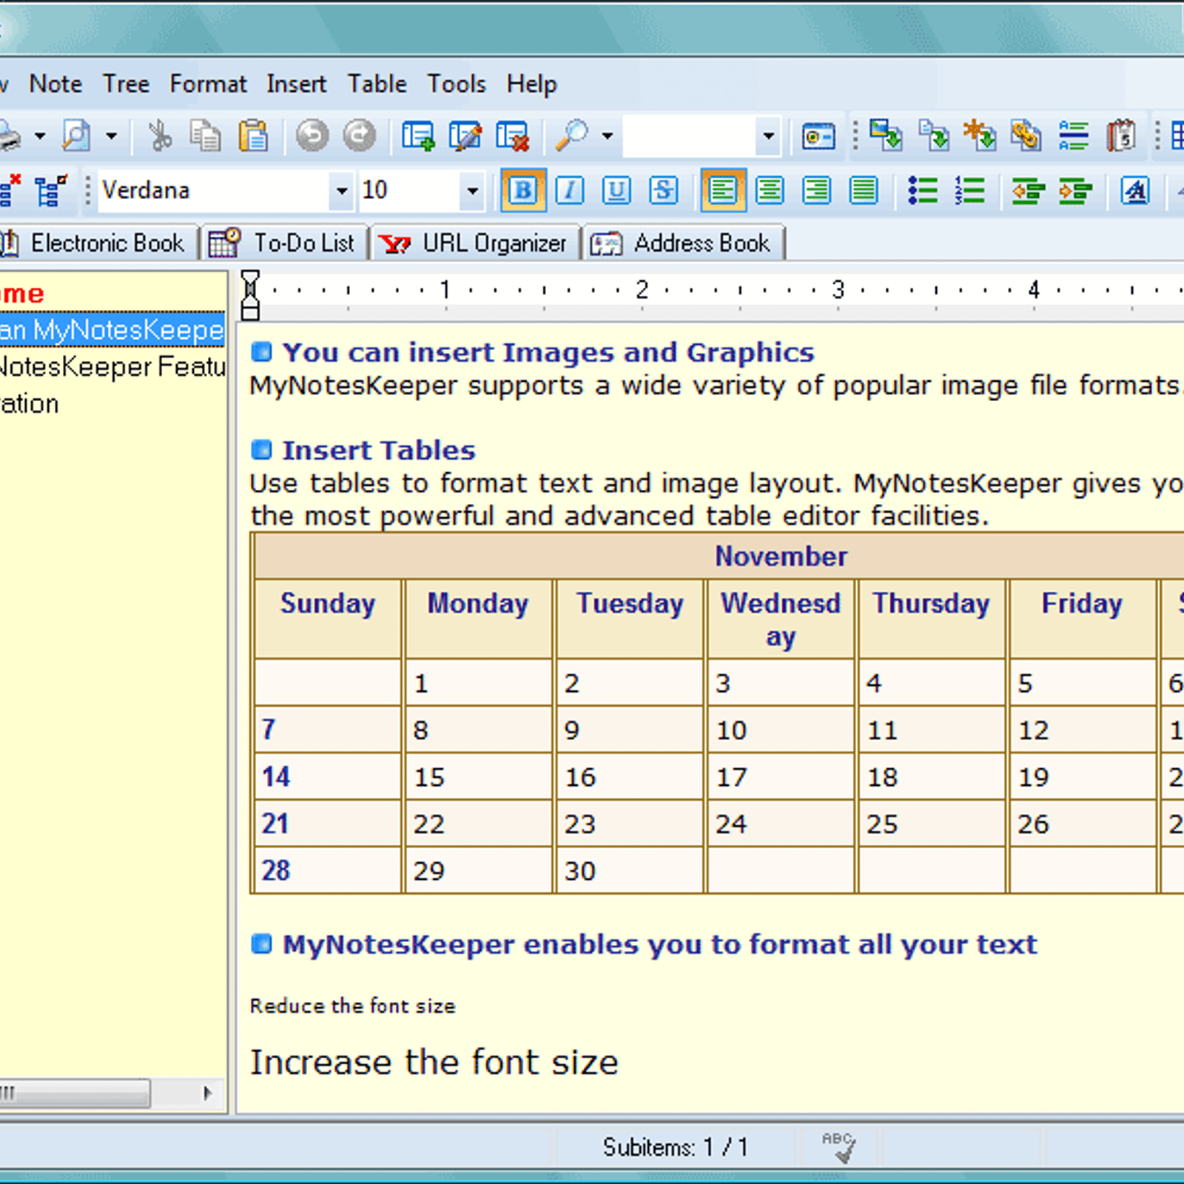Click the Redo arrow button
Screen dimensions: 1184x1184
[360, 136]
